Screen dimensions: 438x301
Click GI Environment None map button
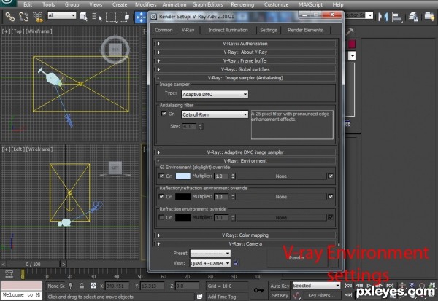(281, 176)
